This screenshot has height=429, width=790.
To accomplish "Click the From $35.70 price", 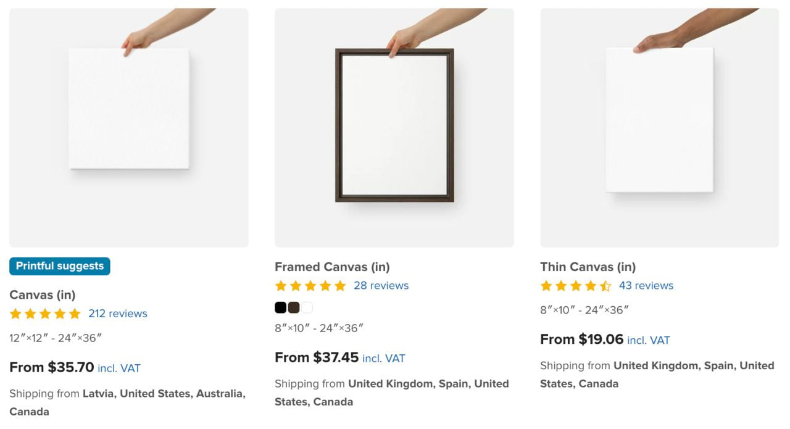I will tap(52, 367).
